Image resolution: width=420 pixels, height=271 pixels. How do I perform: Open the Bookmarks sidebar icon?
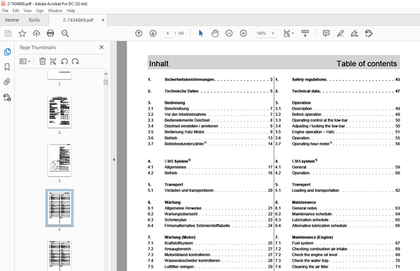[x=7, y=66]
